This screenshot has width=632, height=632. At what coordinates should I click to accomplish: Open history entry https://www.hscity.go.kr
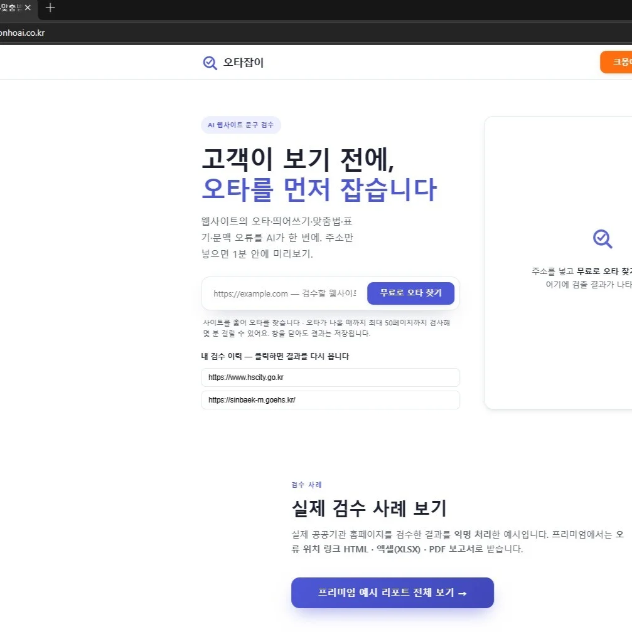(x=330, y=377)
